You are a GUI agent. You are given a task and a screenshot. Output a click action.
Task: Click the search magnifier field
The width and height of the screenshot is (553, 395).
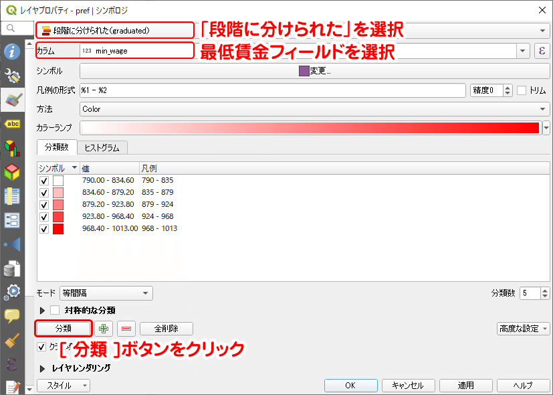pos(17,28)
